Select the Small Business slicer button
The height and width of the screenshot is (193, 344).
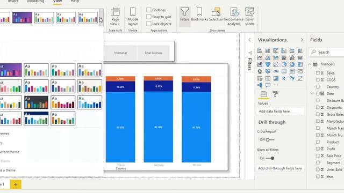click(x=153, y=53)
